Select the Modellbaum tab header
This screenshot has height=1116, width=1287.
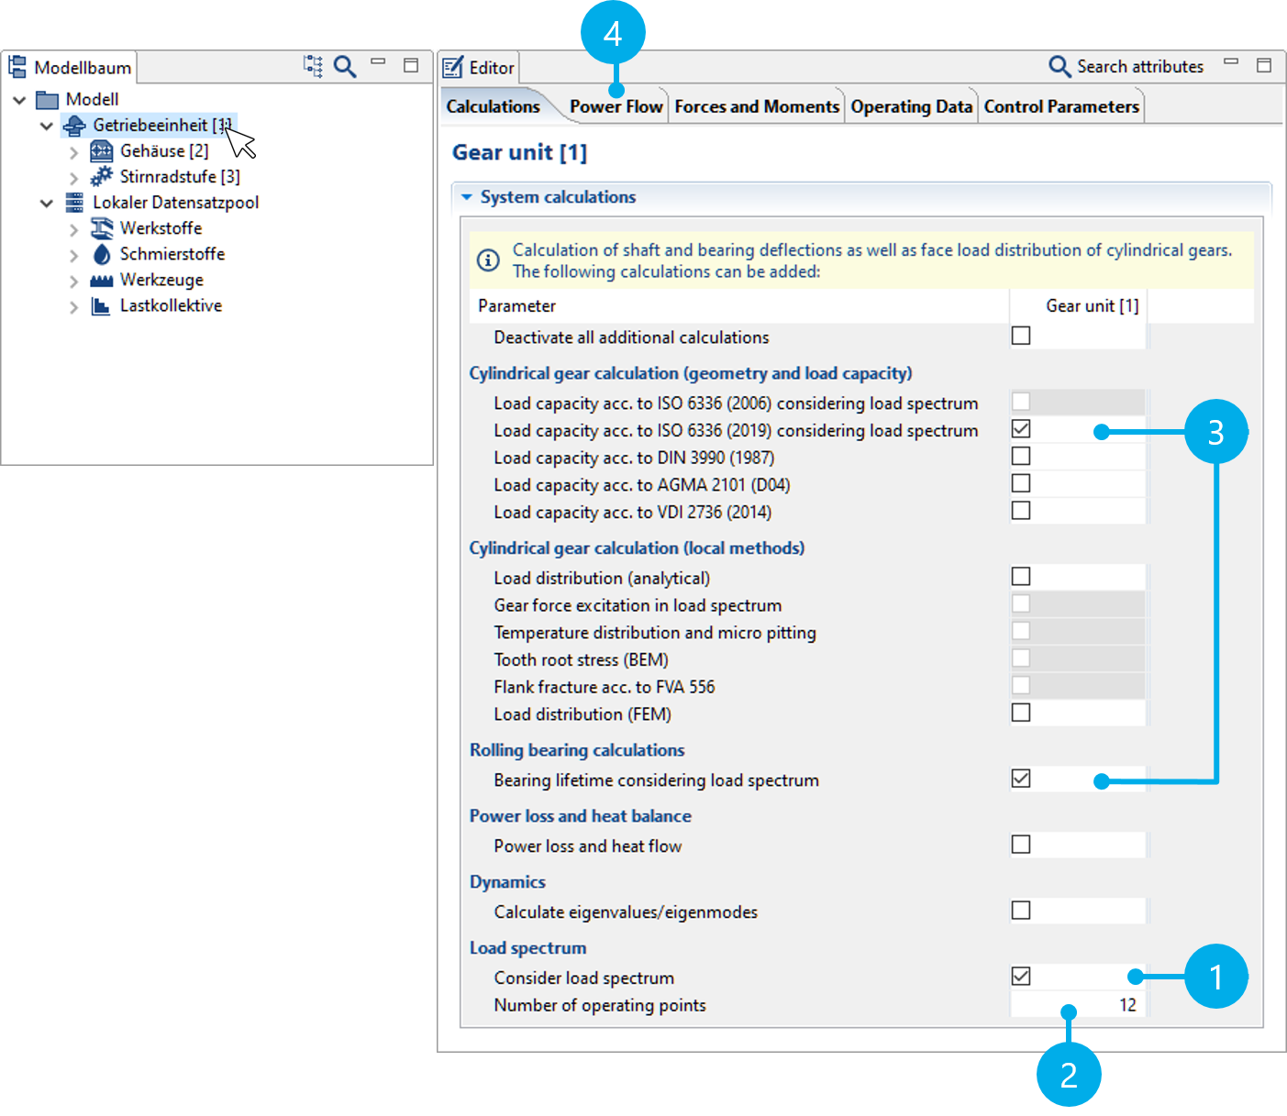[72, 67]
